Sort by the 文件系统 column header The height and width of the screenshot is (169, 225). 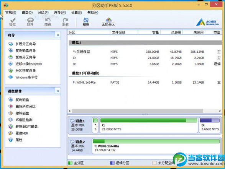click(124, 32)
